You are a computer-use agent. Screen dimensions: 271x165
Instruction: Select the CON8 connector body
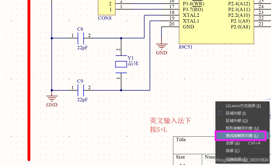[x=107, y=7]
